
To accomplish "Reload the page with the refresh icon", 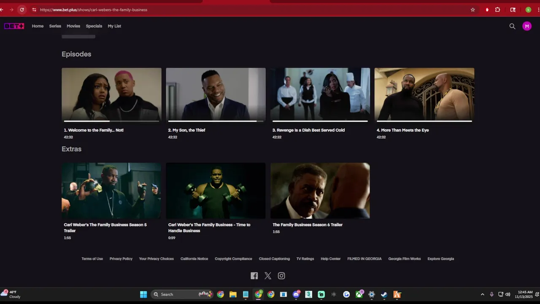I will pyautogui.click(x=22, y=10).
